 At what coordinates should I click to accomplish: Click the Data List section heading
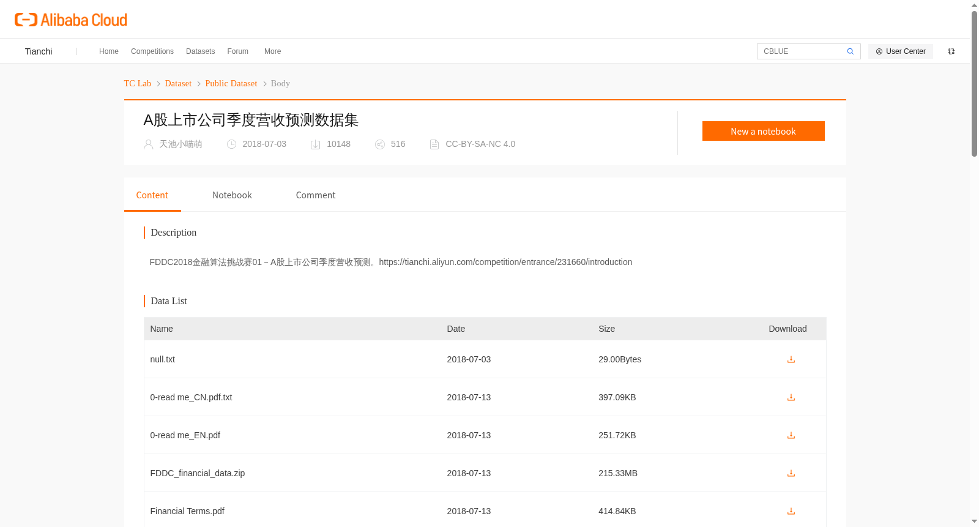[169, 301]
